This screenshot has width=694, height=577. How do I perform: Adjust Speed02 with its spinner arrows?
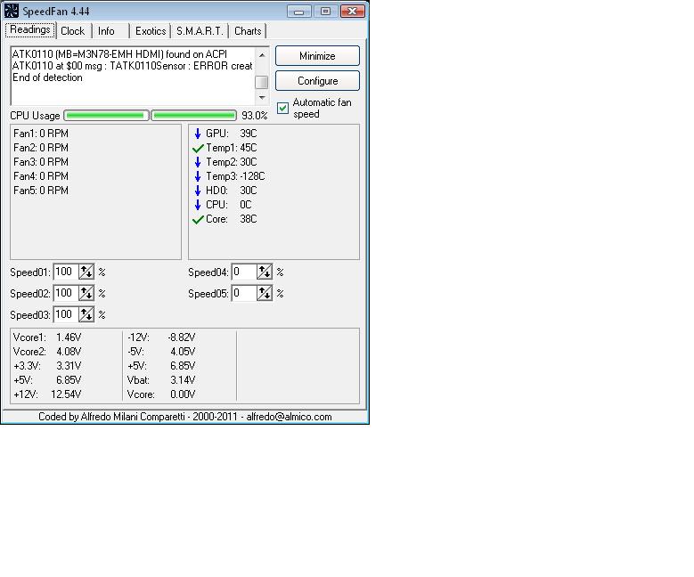86,293
